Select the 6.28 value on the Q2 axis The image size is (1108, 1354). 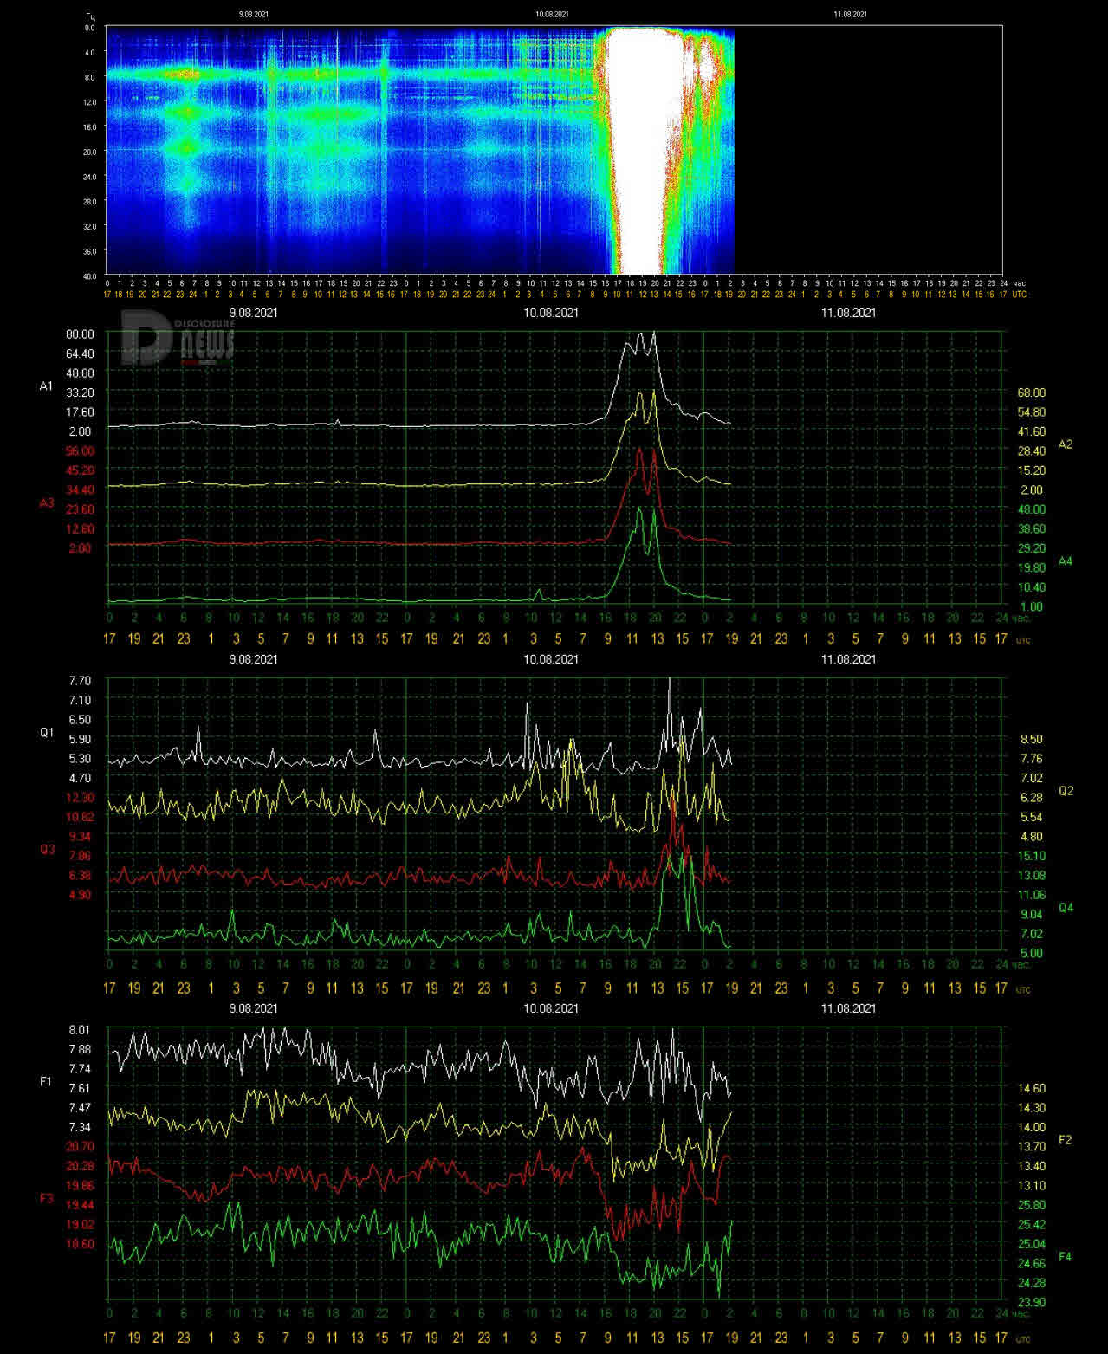[x=1031, y=797]
